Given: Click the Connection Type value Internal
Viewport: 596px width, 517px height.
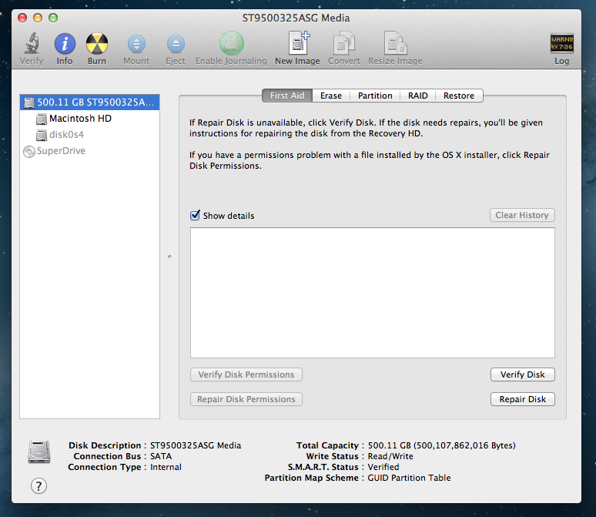Looking at the screenshot, I should [166, 467].
